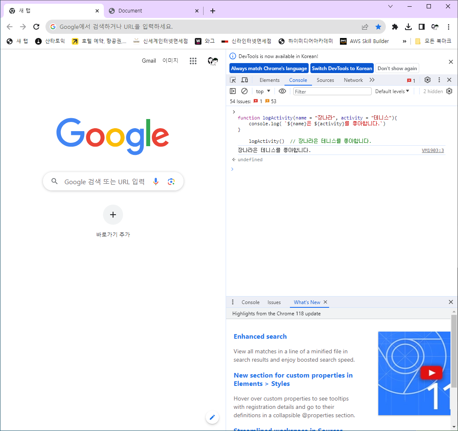This screenshot has width=458, height=431.
Task: Open the 이미지 link
Action: pos(170,61)
